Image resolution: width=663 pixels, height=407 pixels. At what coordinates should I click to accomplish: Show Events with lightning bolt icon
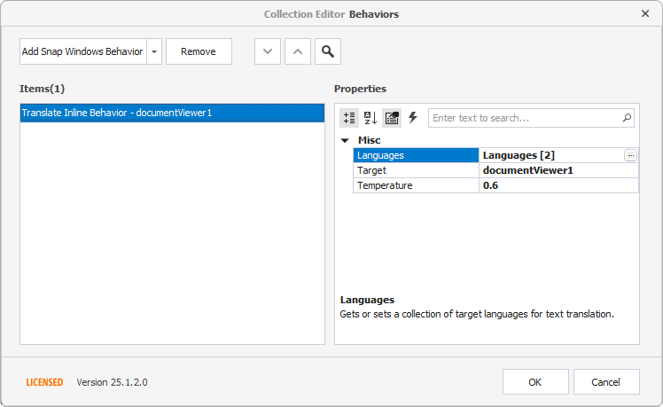tap(412, 118)
